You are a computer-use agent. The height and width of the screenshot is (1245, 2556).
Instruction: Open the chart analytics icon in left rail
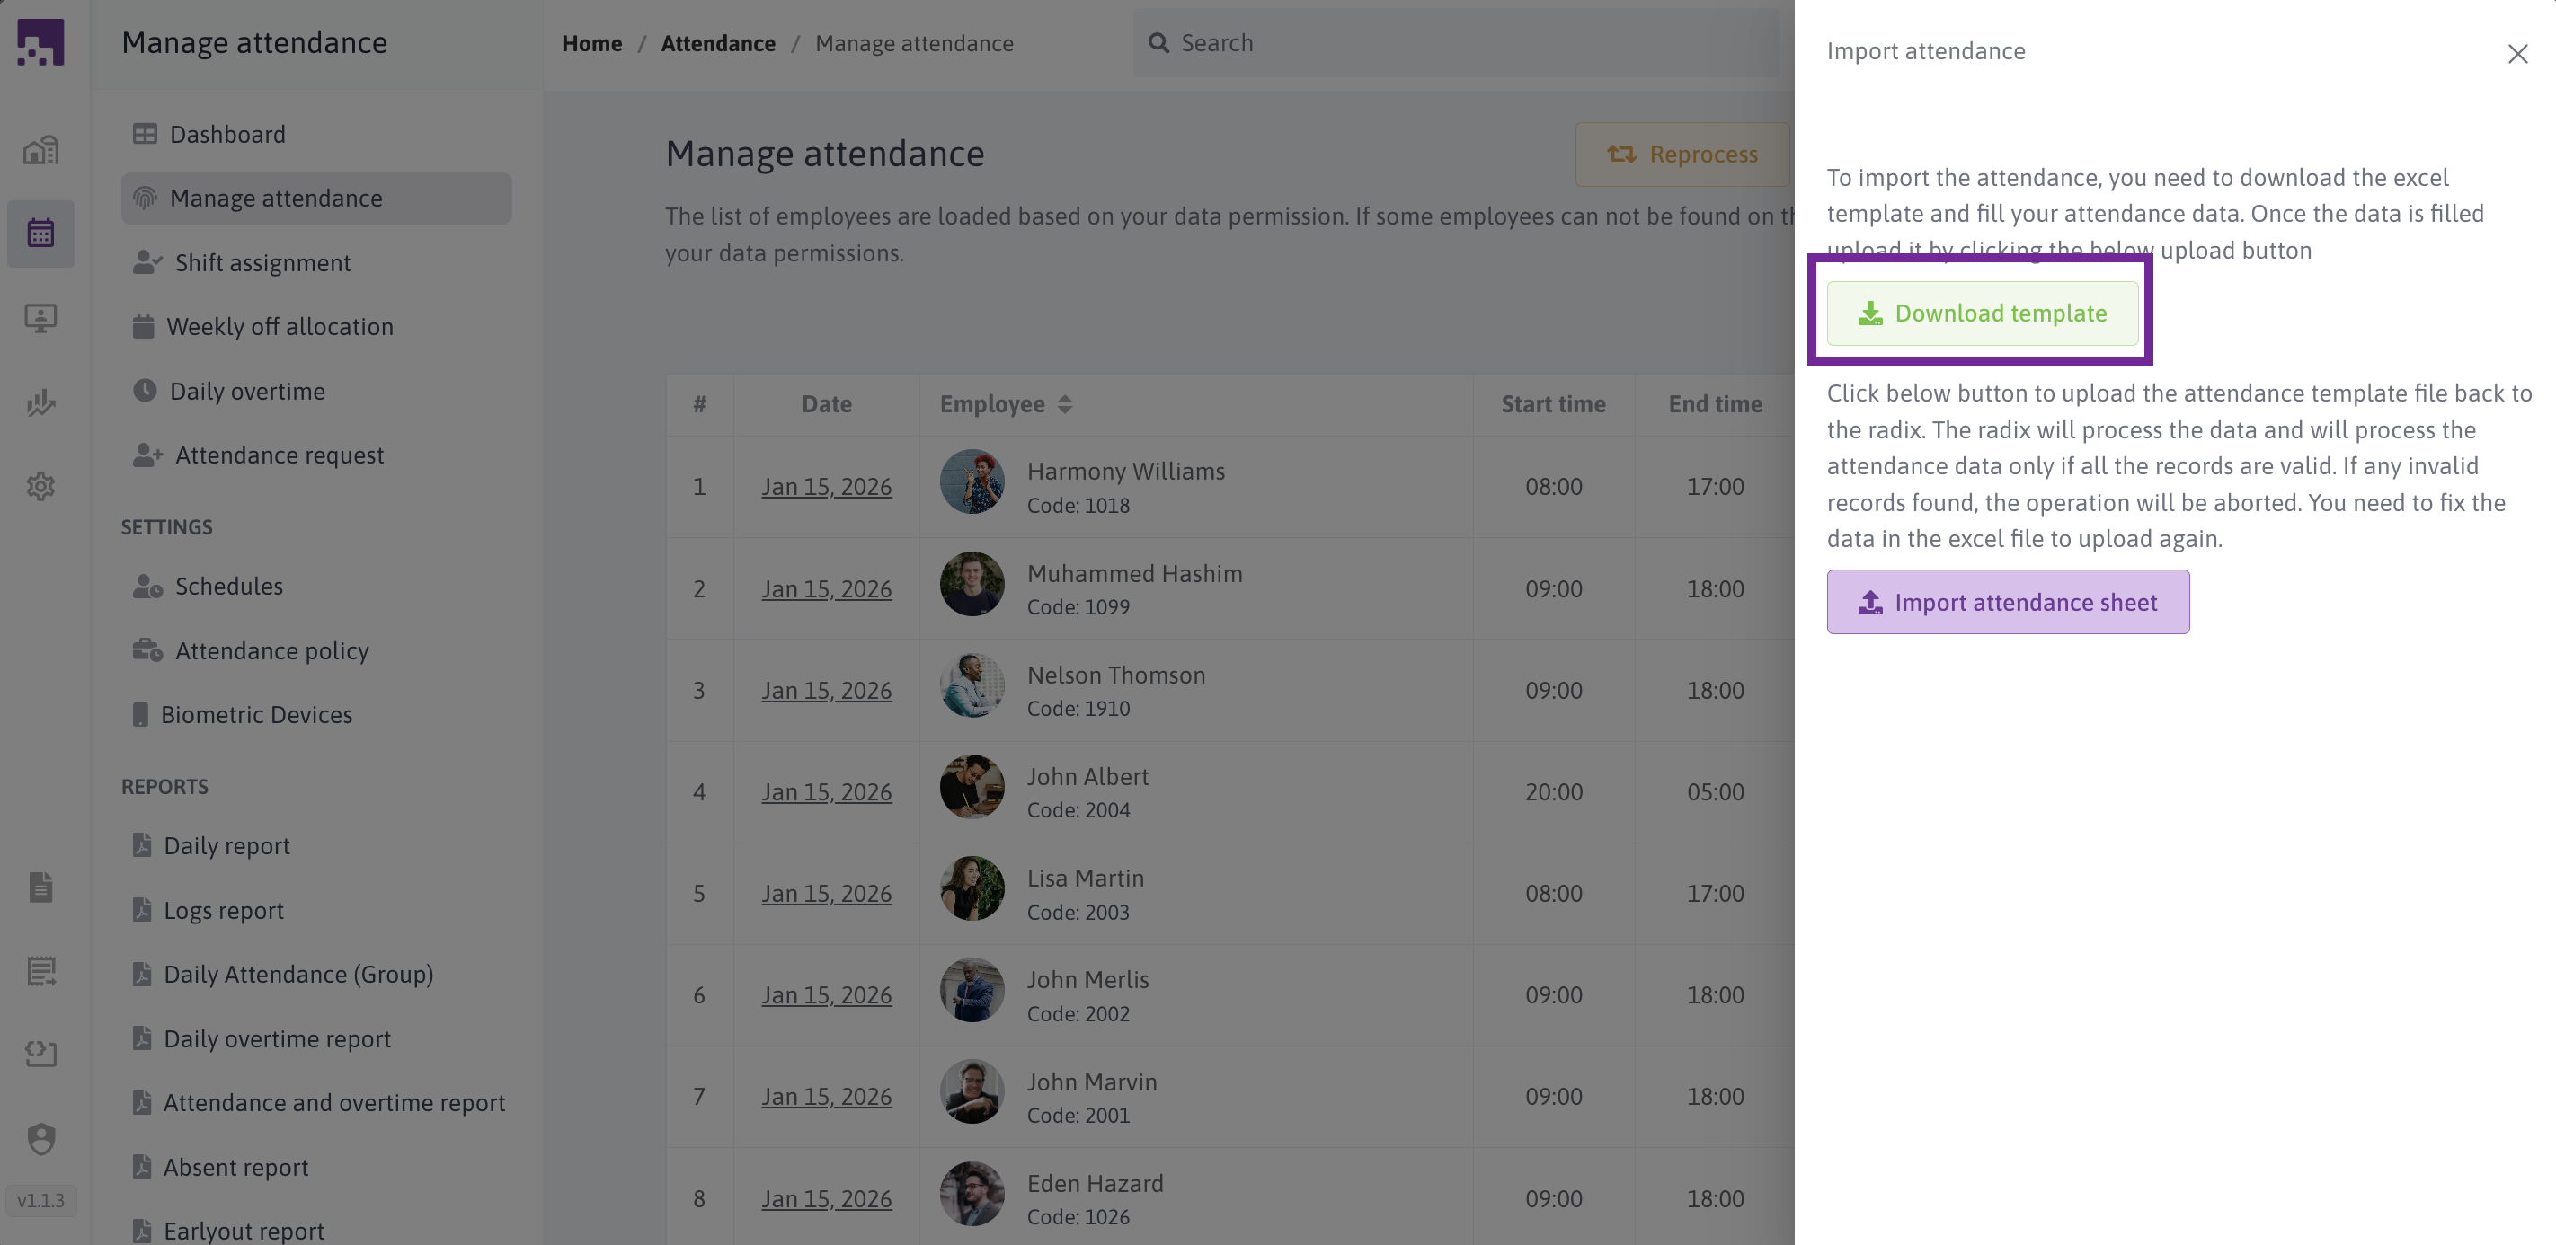pyautogui.click(x=40, y=402)
